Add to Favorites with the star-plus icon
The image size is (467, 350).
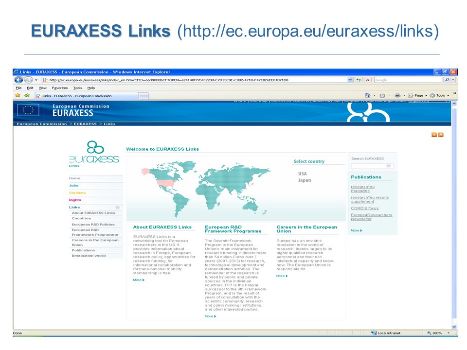point(27,95)
